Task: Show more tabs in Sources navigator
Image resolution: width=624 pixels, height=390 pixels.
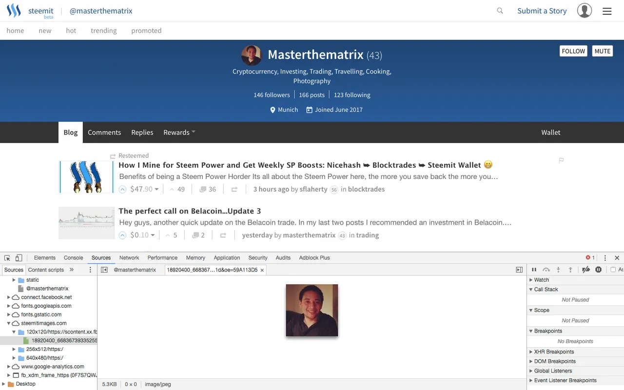Action: (72, 270)
